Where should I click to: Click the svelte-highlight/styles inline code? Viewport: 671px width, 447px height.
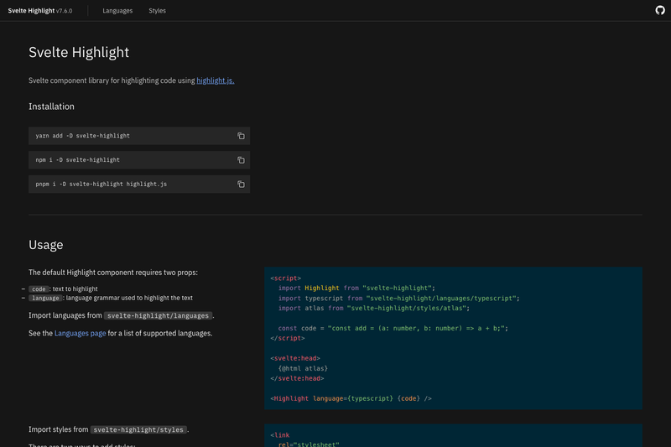138,429
